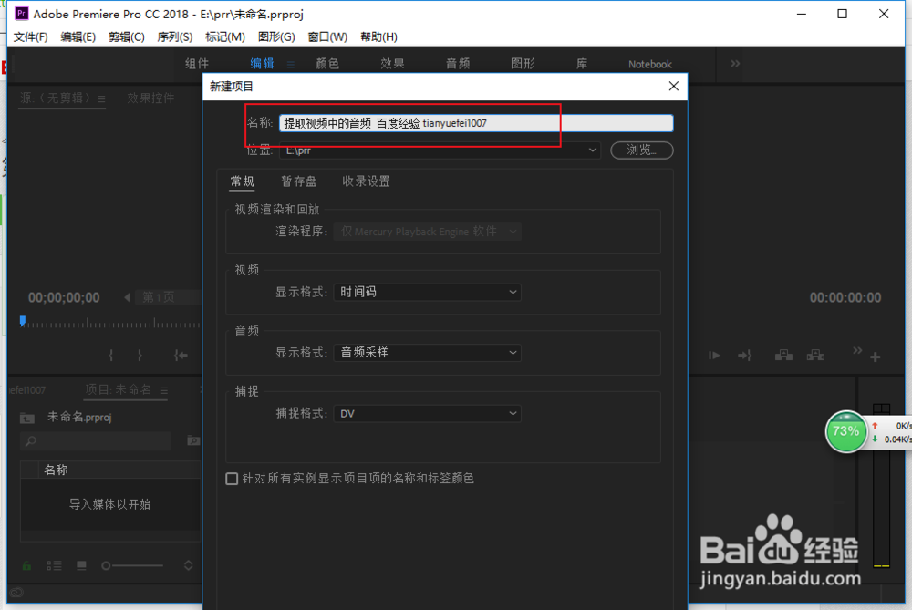Click previous page arrow beside 第1页
Viewport: 912px width, 610px height.
pyautogui.click(x=127, y=297)
